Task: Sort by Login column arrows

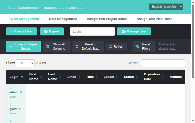Action: tap(22, 77)
